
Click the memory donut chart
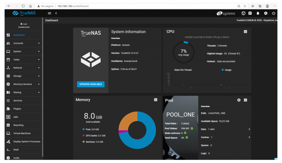click(137, 130)
